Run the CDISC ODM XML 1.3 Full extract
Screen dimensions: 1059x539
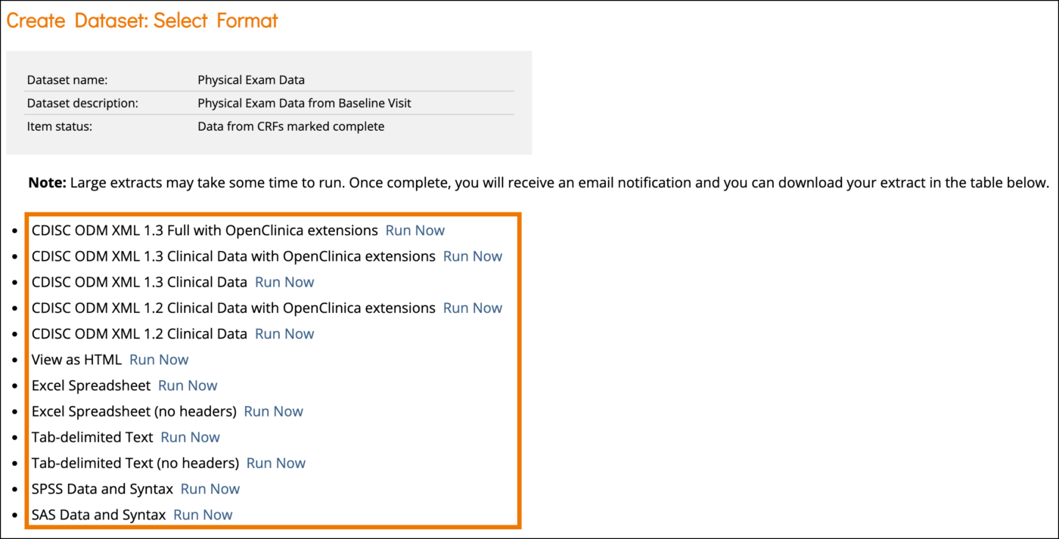point(415,231)
